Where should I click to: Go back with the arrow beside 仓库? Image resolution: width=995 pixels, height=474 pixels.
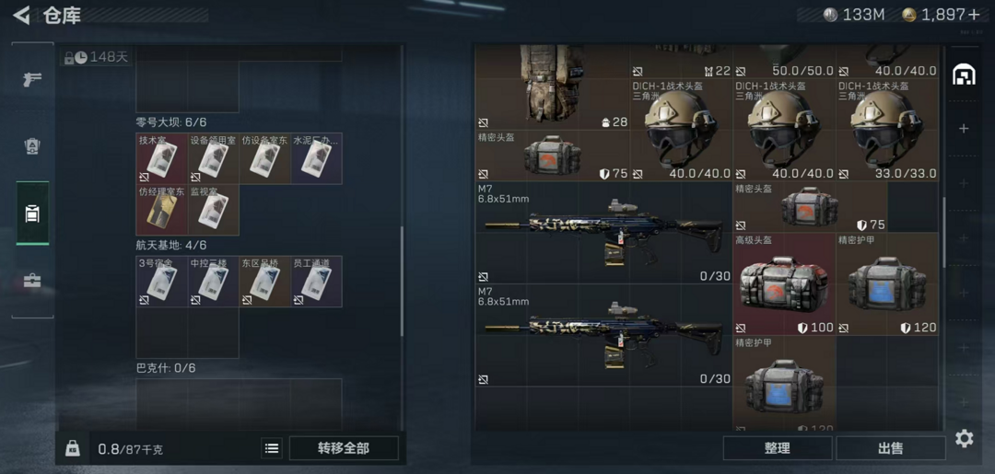21,16
